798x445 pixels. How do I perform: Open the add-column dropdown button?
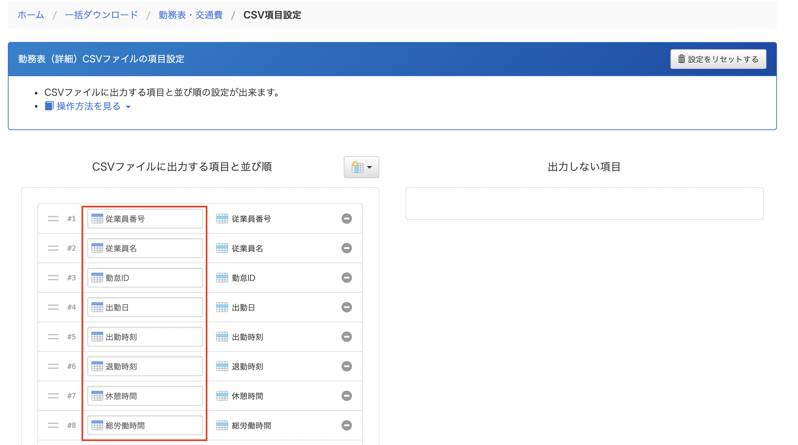(361, 167)
